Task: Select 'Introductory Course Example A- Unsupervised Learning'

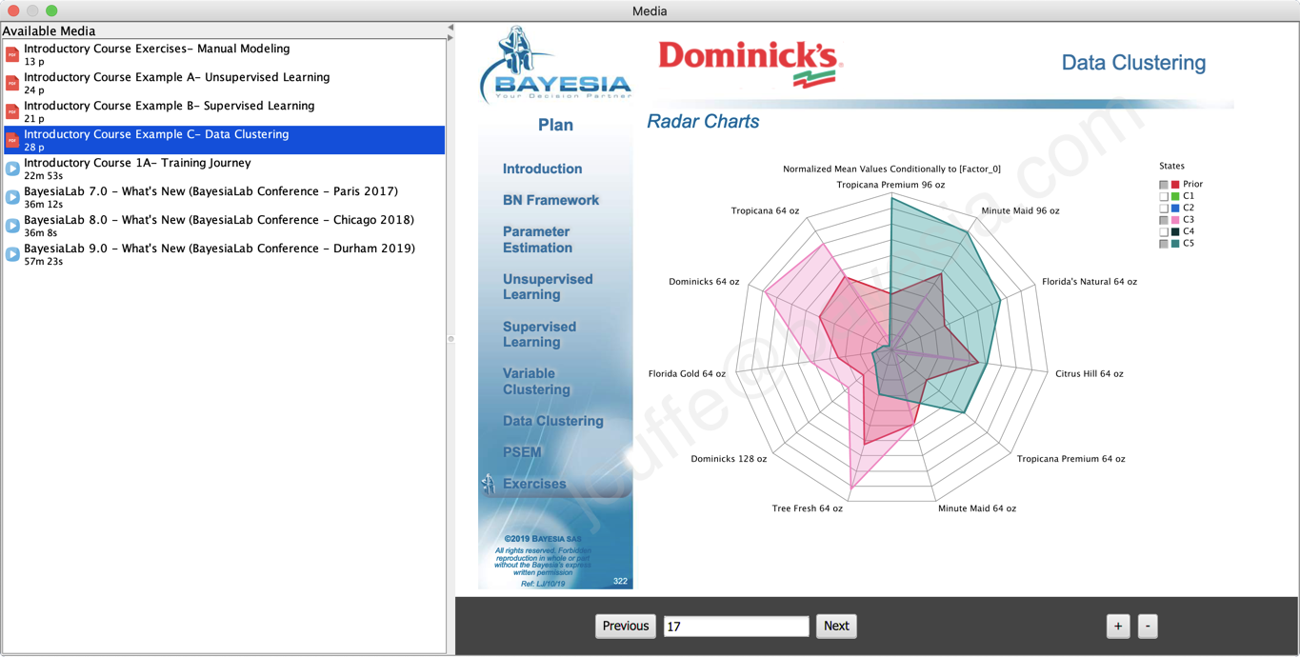Action: [224, 83]
